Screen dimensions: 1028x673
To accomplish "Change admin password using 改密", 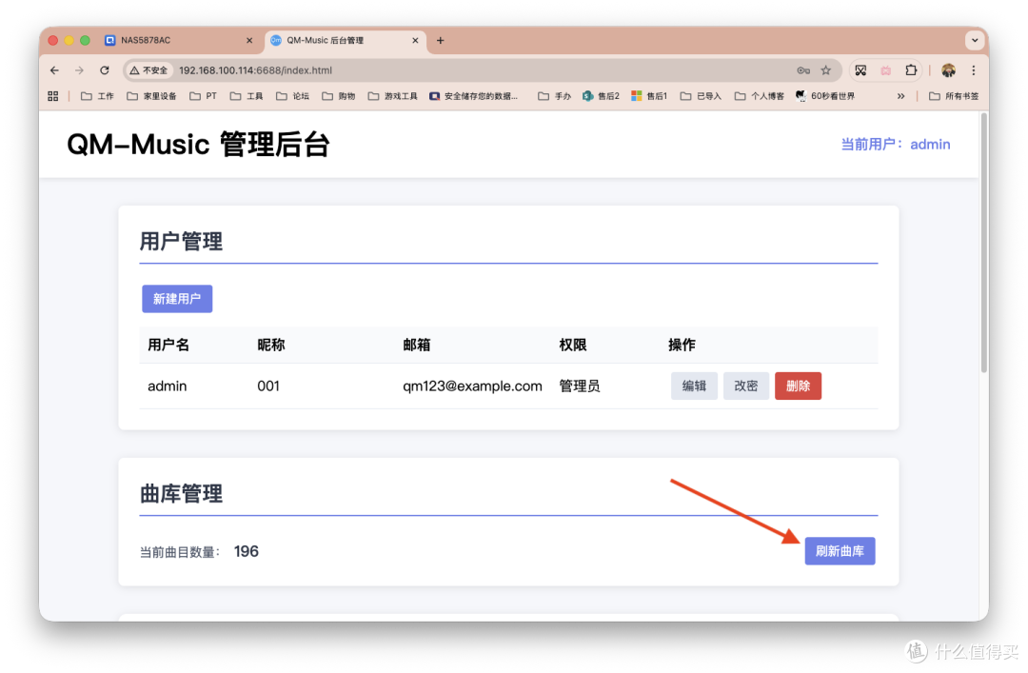I will 745,386.
